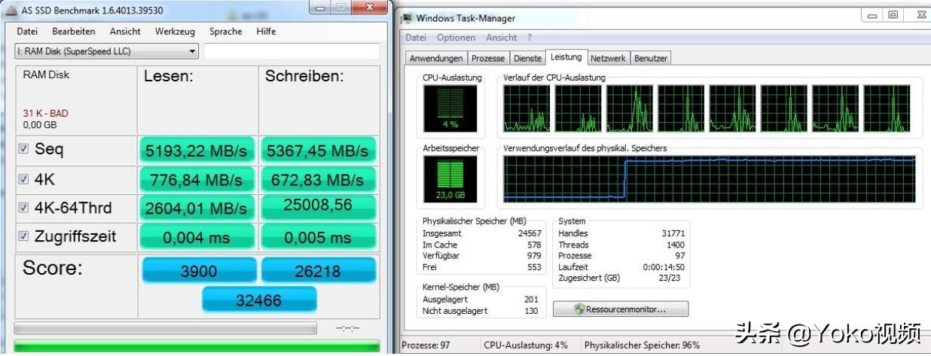Click status bar entry Prozesse: 97
Image resolution: width=931 pixels, height=356 pixels.
[x=425, y=345]
